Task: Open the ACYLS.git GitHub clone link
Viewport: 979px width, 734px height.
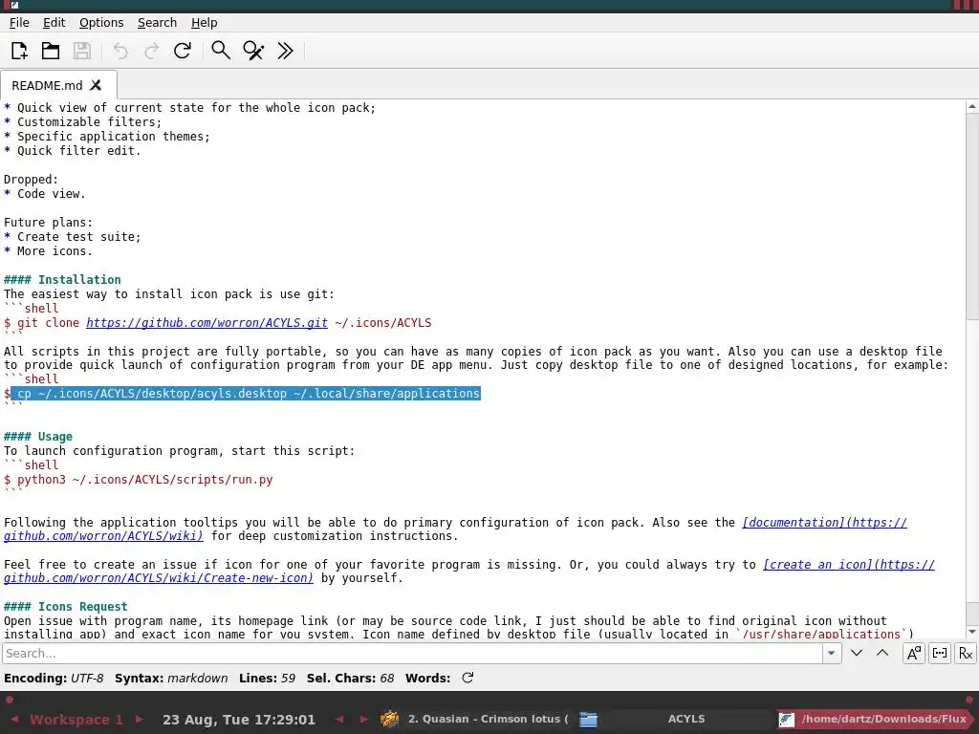Action: click(x=207, y=323)
